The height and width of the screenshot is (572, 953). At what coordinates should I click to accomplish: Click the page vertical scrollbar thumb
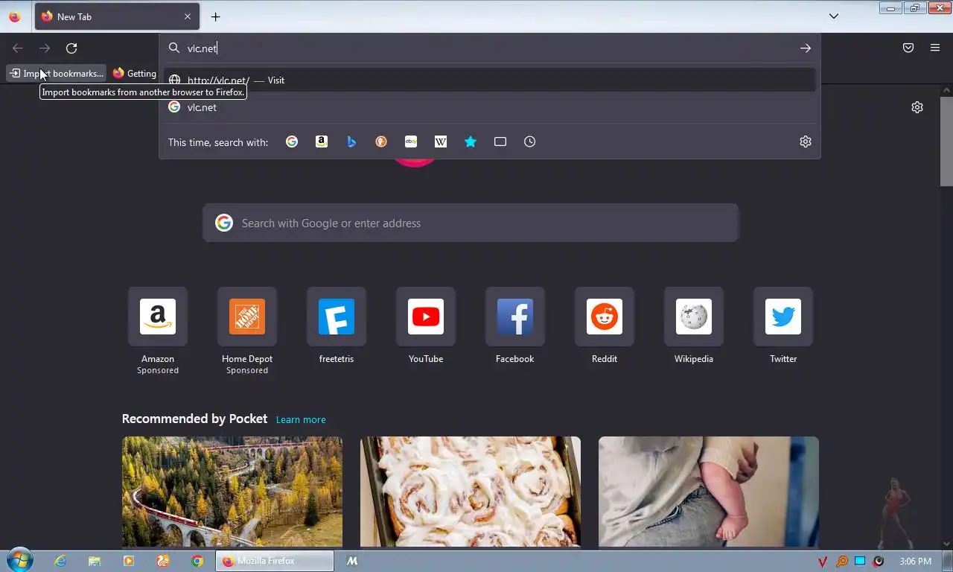tap(946, 141)
